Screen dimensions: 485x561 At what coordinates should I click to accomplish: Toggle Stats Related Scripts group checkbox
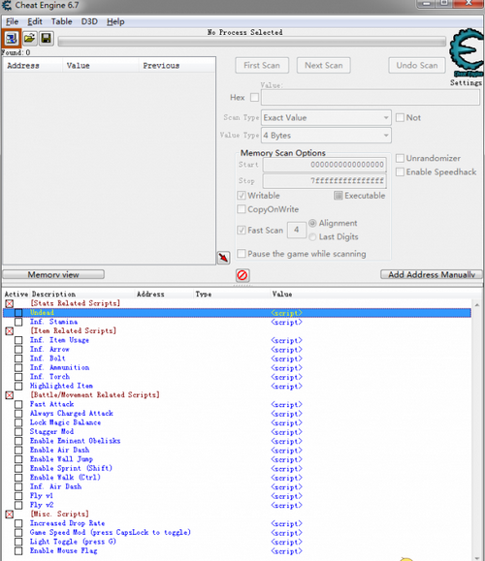[10, 304]
